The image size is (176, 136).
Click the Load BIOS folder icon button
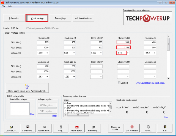(11, 128)
